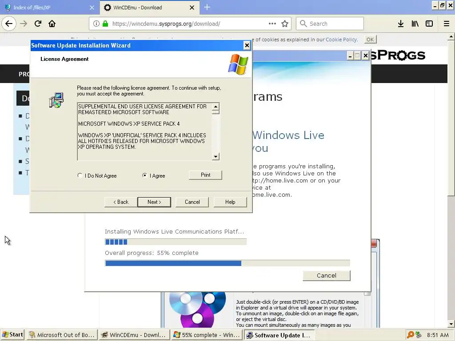Viewport: 455px width, 341px height.
Task: Reload the WinCDEmu download page
Action: pos(38,24)
